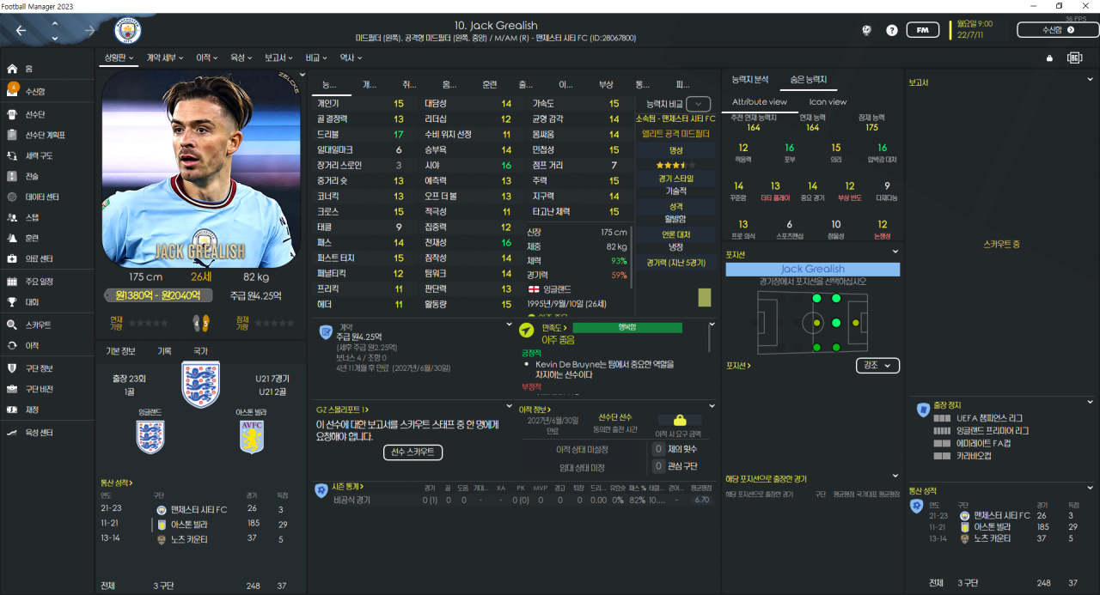The image size is (1100, 595).
Task: Open the 강조 dropdown under the pitch
Action: 878,365
